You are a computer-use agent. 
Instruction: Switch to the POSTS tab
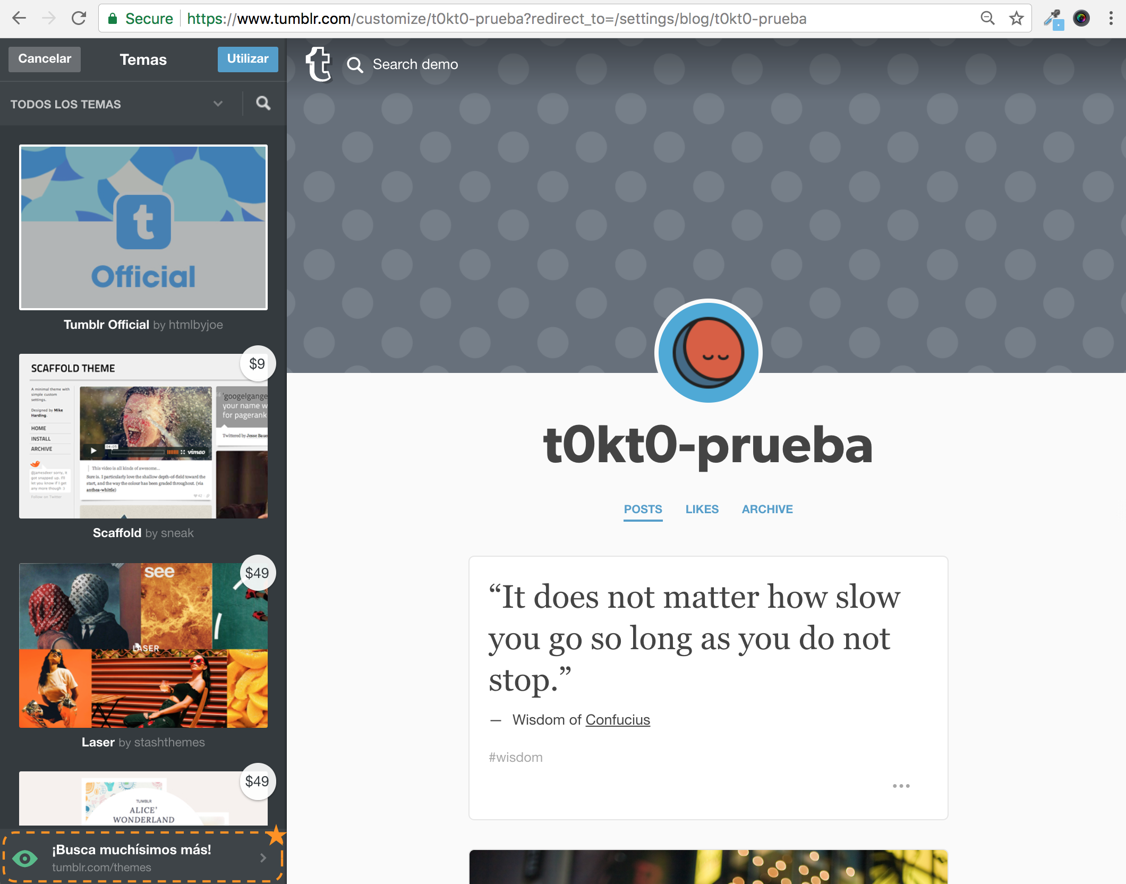pyautogui.click(x=643, y=509)
